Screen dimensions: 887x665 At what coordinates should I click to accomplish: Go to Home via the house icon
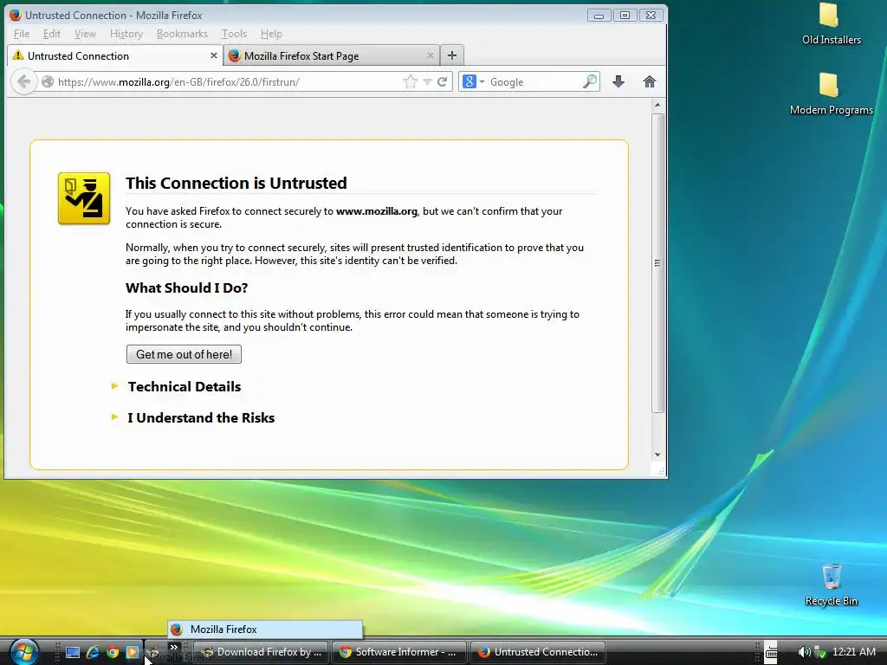pyautogui.click(x=650, y=82)
